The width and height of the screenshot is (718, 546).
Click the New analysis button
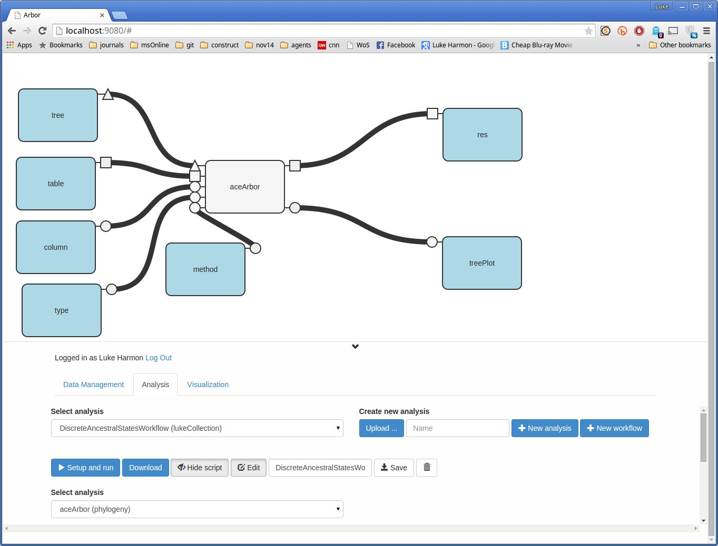(545, 428)
